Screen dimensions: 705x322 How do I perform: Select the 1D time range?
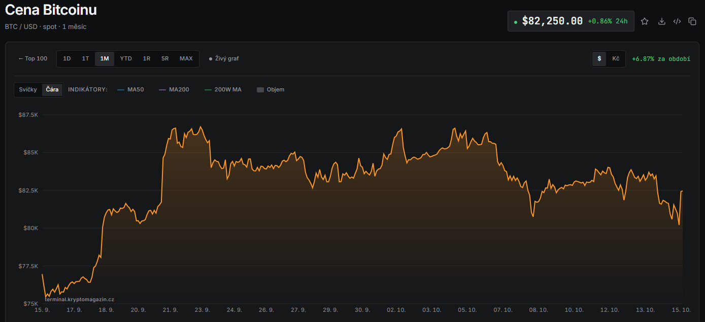(x=67, y=58)
